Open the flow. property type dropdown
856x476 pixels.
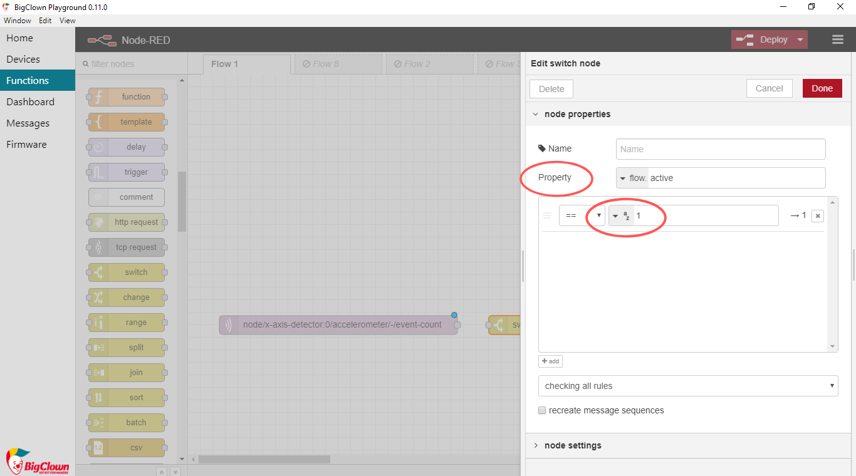[x=632, y=178]
